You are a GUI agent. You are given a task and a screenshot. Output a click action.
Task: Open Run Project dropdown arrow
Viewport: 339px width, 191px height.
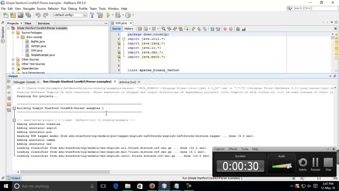pyautogui.click(x=113, y=15)
